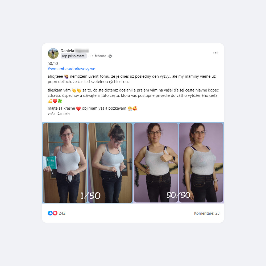
Task: Open fourth photo with 50/50 side pose
Action: point(201,163)
